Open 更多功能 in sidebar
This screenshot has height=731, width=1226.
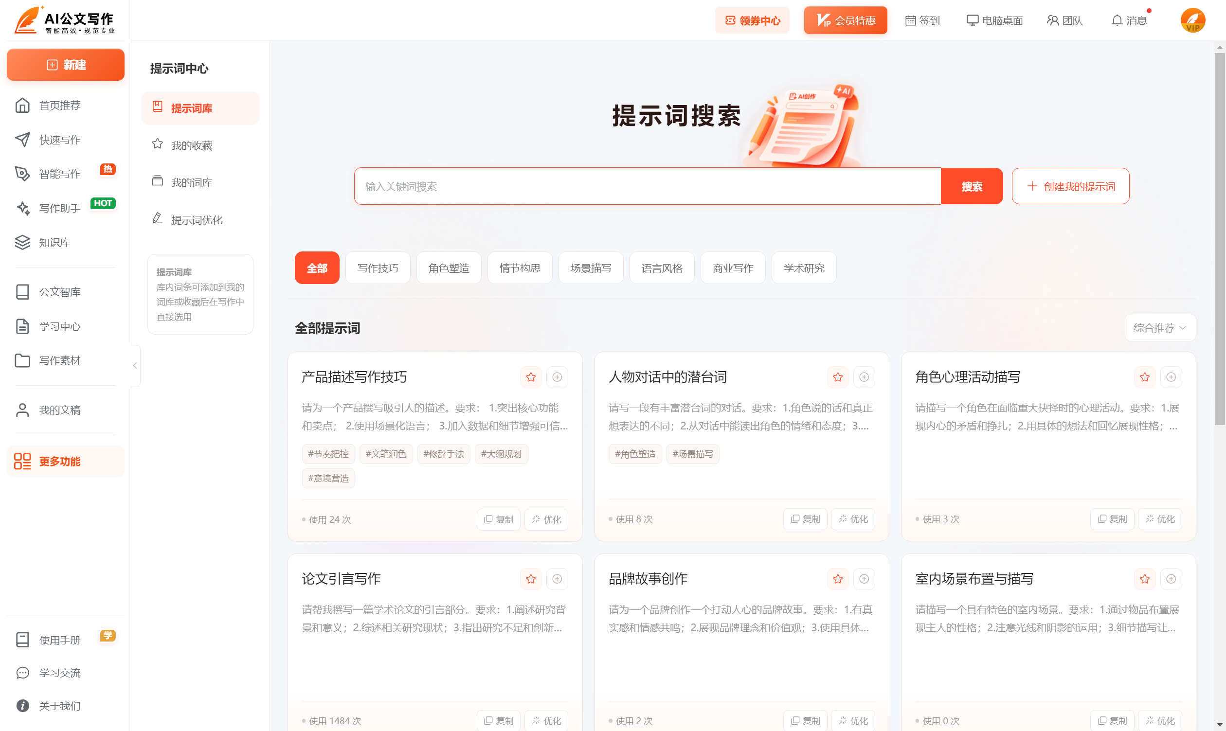(66, 461)
